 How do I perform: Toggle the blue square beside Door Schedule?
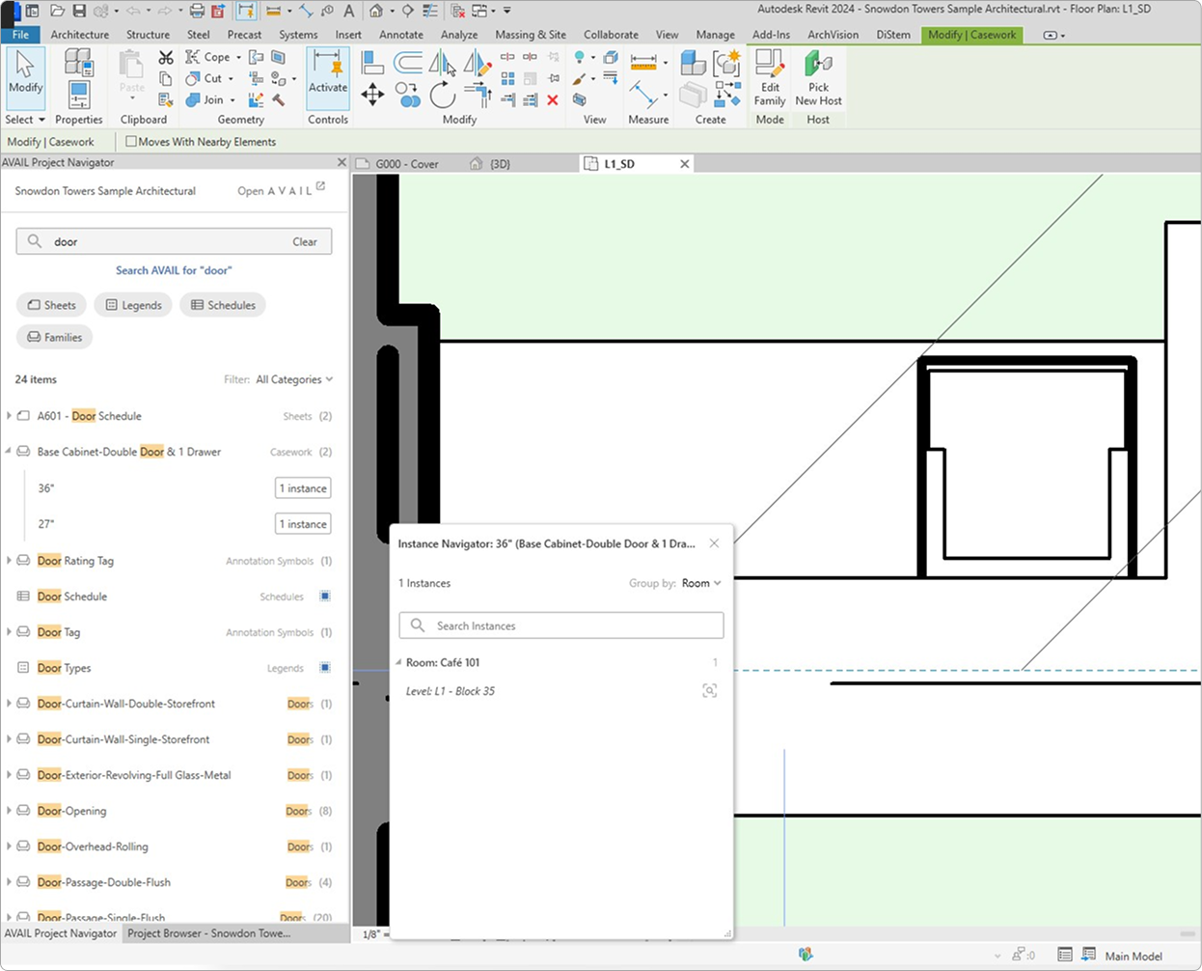pos(325,596)
